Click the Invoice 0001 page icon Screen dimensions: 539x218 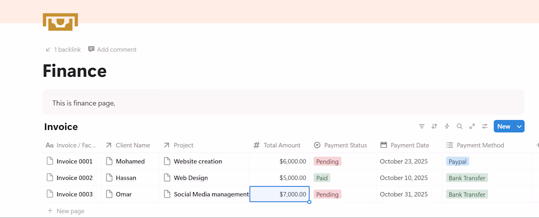pyautogui.click(x=49, y=161)
